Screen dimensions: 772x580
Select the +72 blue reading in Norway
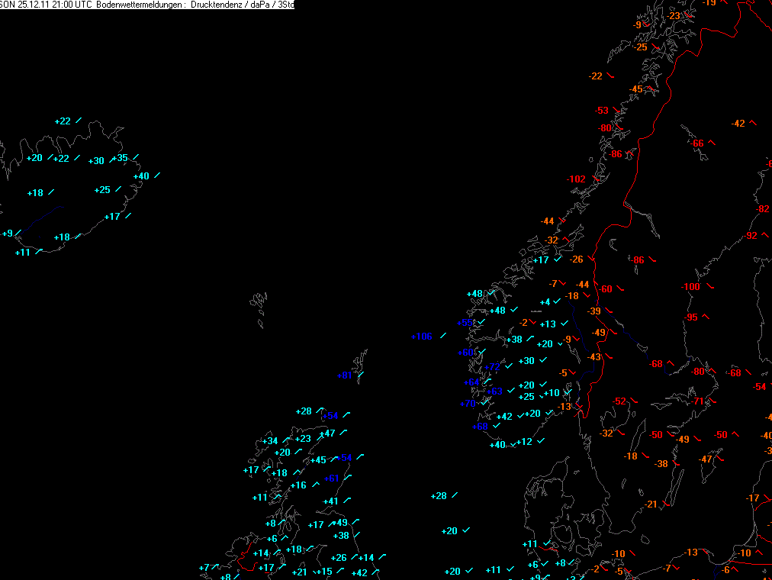click(492, 367)
